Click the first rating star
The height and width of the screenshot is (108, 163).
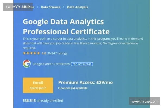point(24,53)
